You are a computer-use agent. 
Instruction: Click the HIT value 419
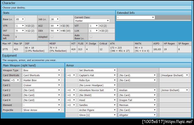coord(73,49)
